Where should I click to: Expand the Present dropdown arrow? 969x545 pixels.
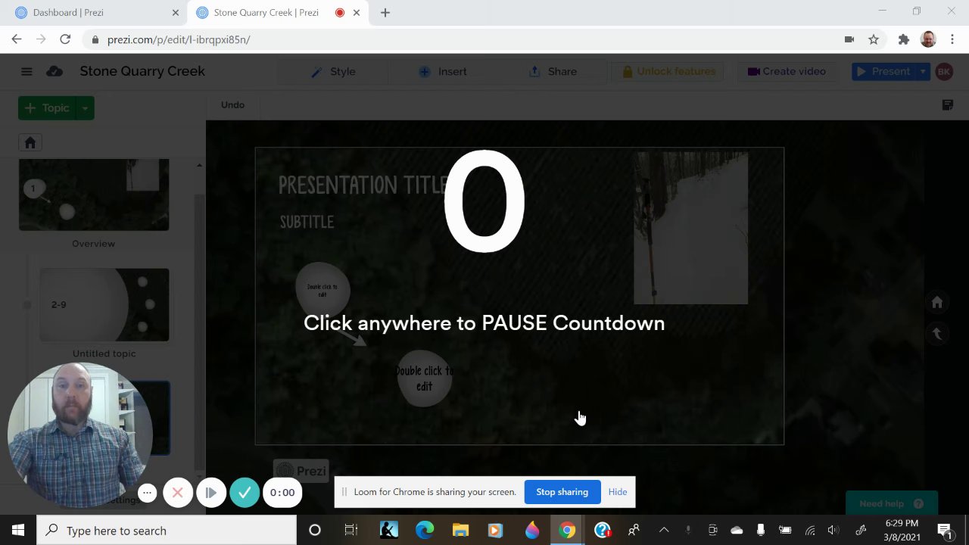click(x=923, y=71)
